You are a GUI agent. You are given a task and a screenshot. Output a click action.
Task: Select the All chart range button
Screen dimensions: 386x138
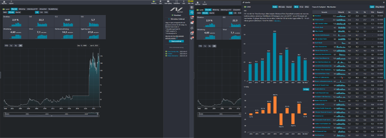coord(21,46)
